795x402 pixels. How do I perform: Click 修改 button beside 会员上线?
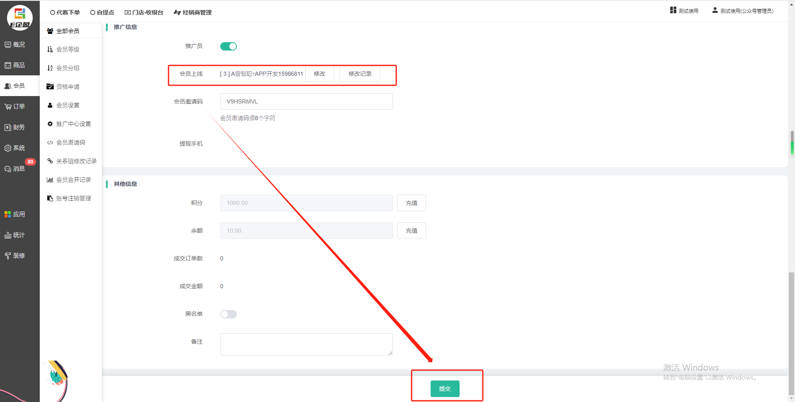coord(319,74)
